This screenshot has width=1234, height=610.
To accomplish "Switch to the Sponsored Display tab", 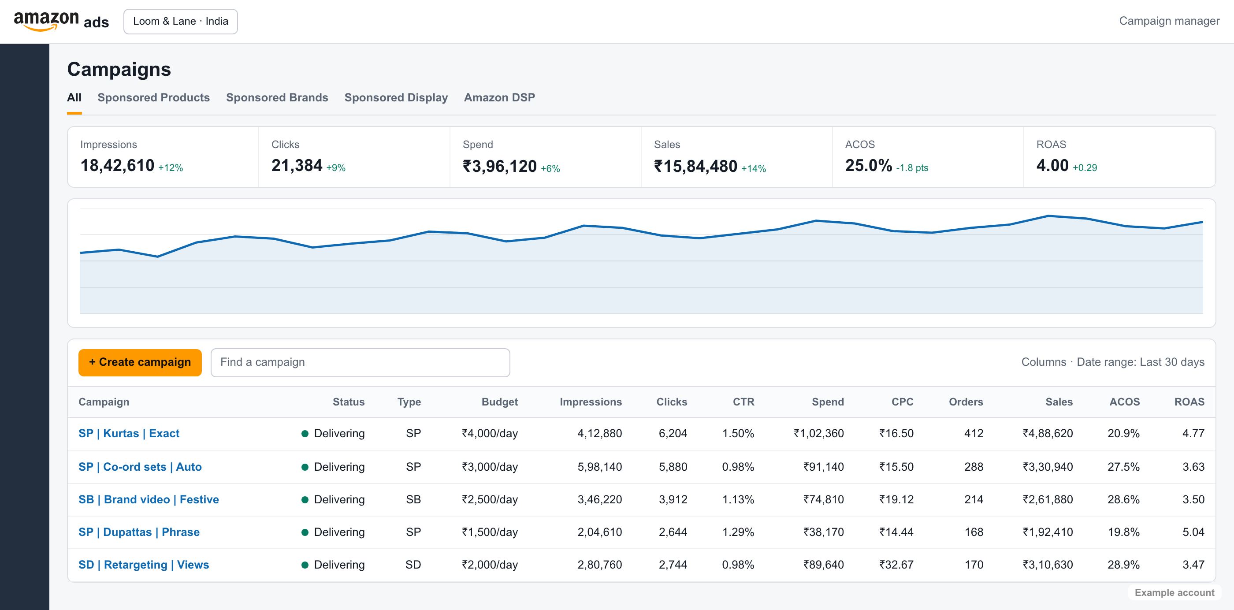I will (x=396, y=97).
